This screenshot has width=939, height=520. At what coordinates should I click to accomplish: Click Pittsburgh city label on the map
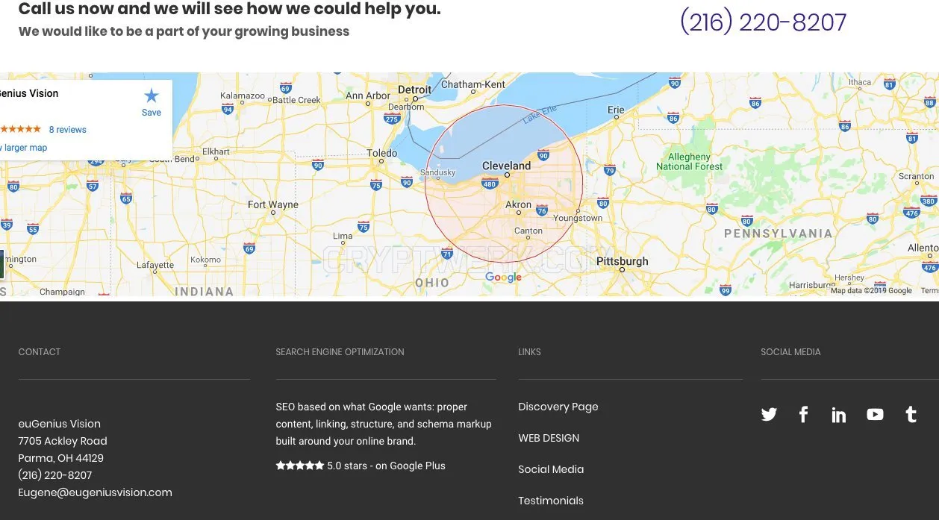[623, 261]
